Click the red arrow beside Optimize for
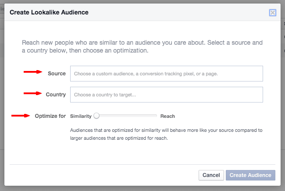This screenshot has height=191, width=285. click(x=20, y=116)
